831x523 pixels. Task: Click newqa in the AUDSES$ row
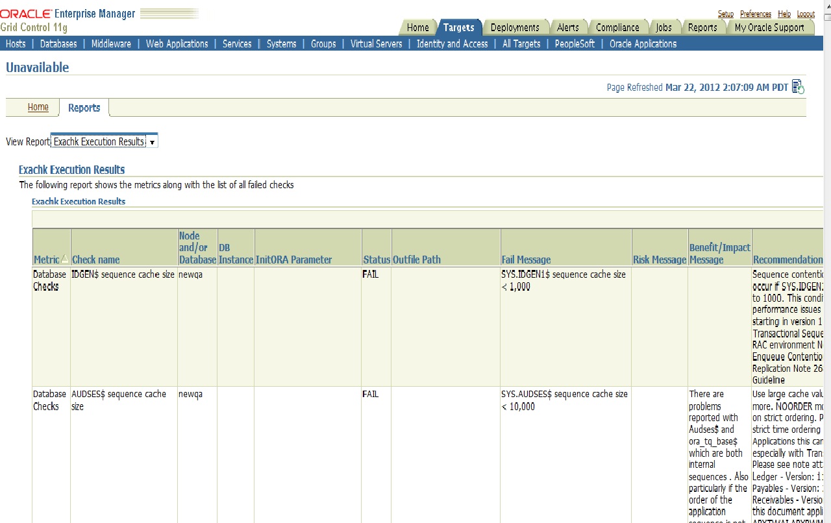pos(190,394)
